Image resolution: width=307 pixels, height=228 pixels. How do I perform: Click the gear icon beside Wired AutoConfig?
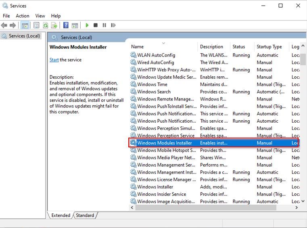coord(134,62)
